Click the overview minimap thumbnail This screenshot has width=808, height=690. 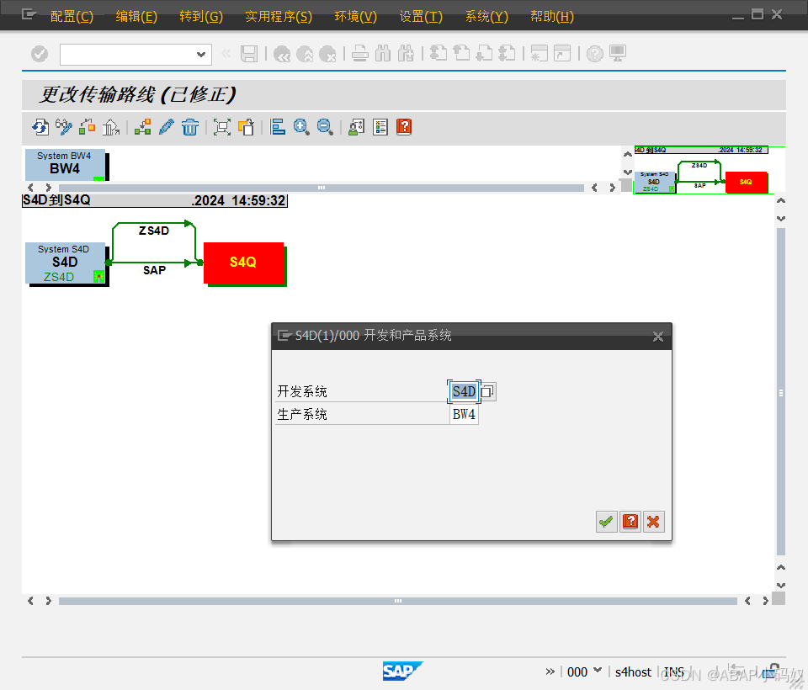click(x=703, y=171)
